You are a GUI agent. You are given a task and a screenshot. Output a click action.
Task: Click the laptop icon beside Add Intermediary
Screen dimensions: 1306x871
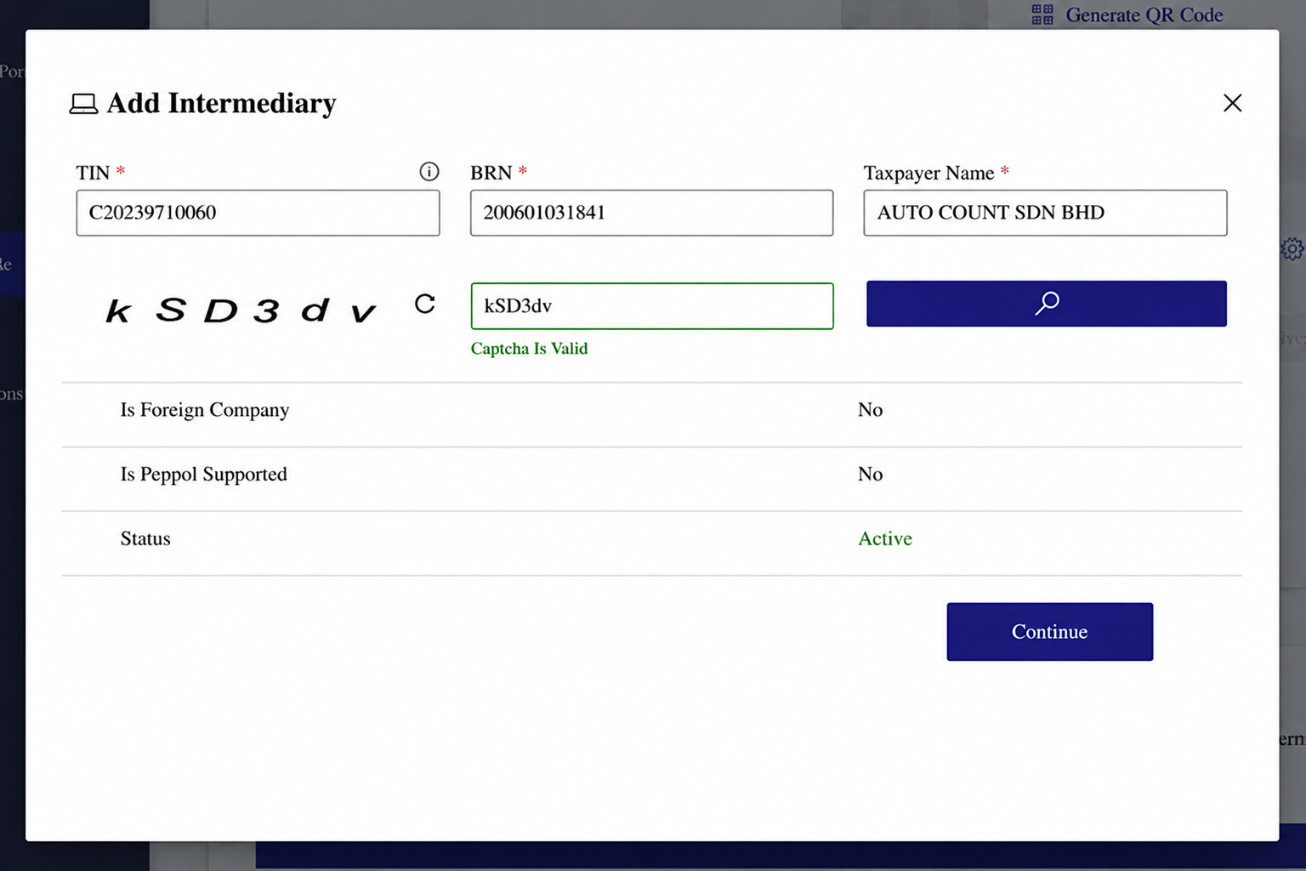point(83,104)
